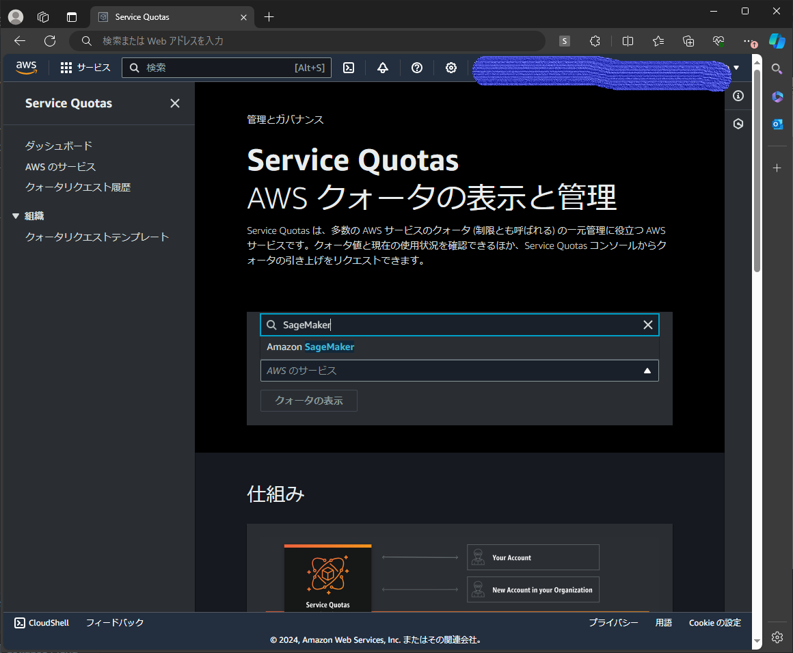This screenshot has width=793, height=653.
Task: Open the Edge sidebar search icon
Action: click(777, 69)
